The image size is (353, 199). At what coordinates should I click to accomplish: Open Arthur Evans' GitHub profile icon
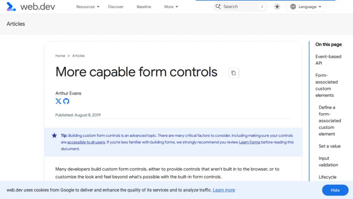pyautogui.click(x=66, y=101)
